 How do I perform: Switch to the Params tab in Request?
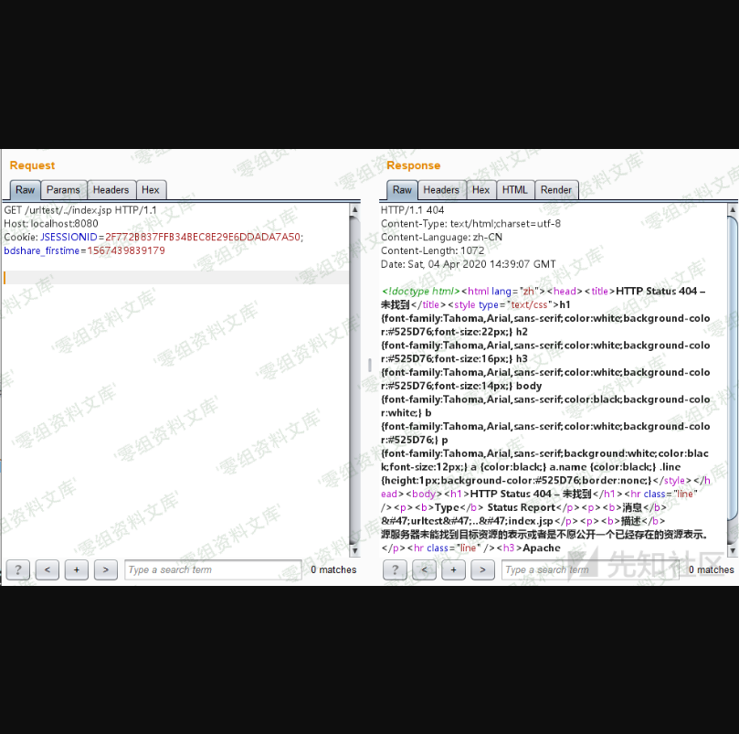click(64, 190)
